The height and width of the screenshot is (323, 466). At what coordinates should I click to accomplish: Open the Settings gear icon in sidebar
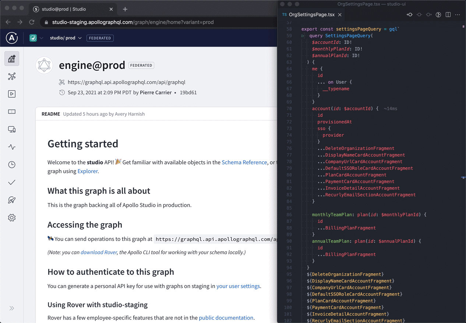(x=12, y=218)
